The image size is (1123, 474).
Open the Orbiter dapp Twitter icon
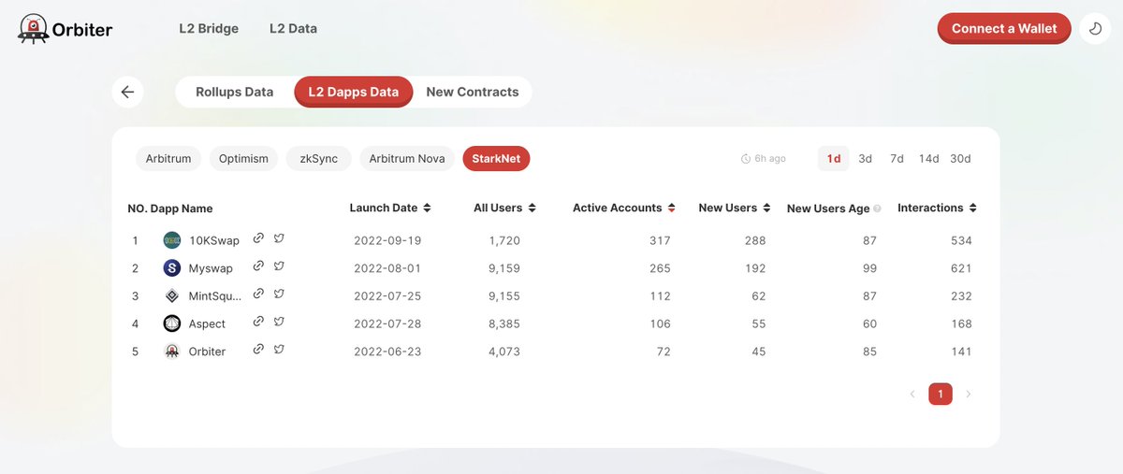click(x=279, y=351)
